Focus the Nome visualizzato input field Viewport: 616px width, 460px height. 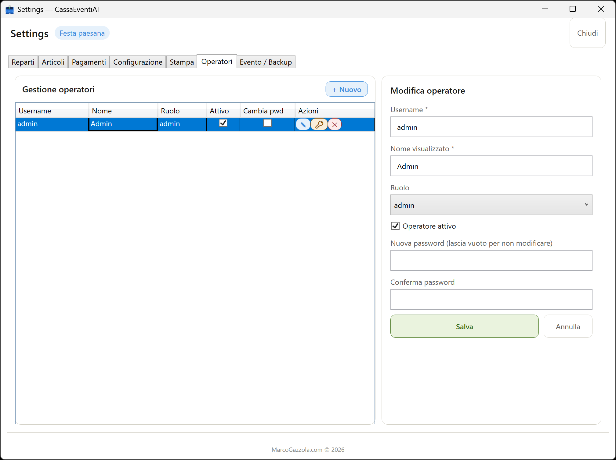491,166
